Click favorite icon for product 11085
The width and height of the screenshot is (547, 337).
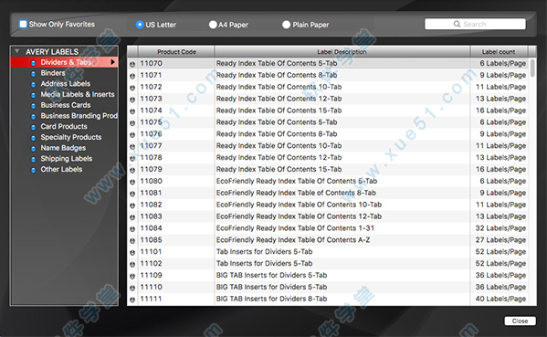132,241
